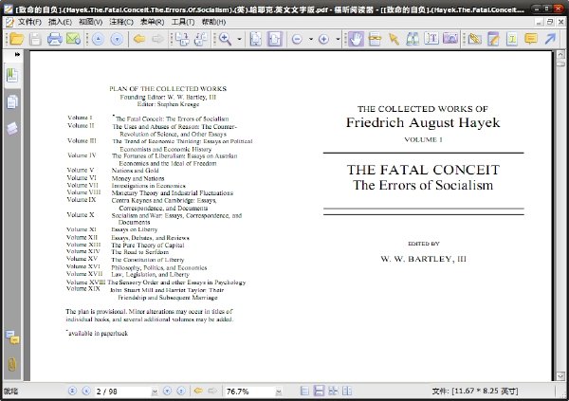
Task: Select the blue Arrow drawing tool
Action: click(x=550, y=39)
